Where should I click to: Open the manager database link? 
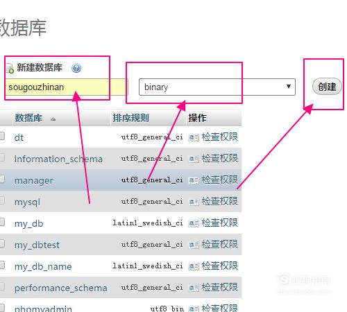click(x=34, y=181)
